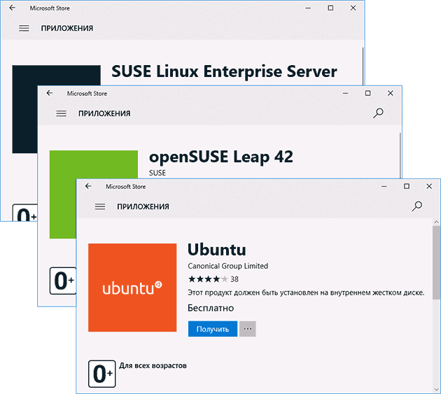Click the scrollbar in the openSUSE Leap window
Viewport: 441px width, 394px height.
click(x=400, y=155)
